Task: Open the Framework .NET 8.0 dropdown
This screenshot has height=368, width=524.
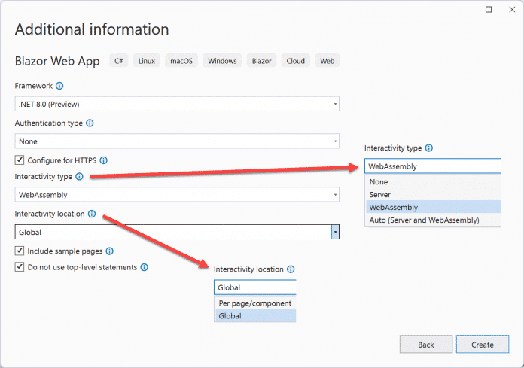Action: pyautogui.click(x=177, y=104)
